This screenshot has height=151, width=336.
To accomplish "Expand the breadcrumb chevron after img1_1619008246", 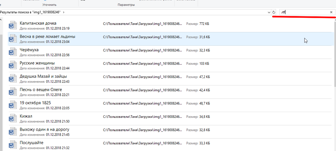I will click(x=64, y=12).
